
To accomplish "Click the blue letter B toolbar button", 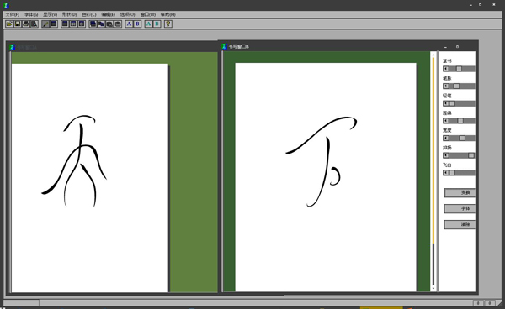I will (x=137, y=24).
